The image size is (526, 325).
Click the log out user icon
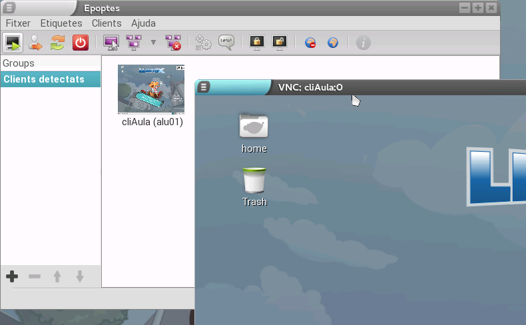tap(35, 43)
